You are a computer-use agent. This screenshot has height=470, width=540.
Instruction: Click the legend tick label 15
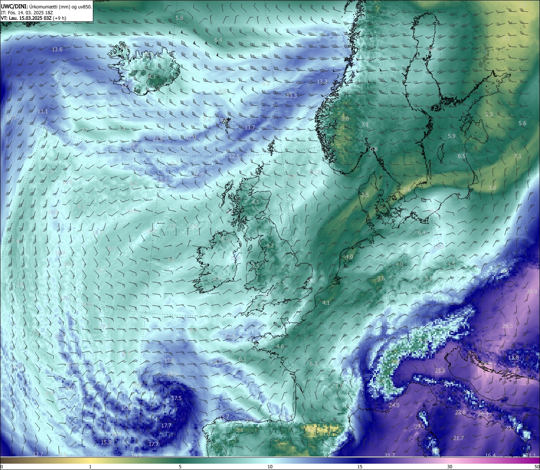coord(360,467)
